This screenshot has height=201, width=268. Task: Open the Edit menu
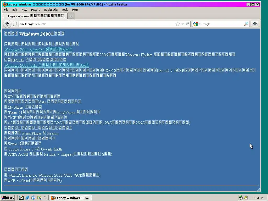[15, 10]
